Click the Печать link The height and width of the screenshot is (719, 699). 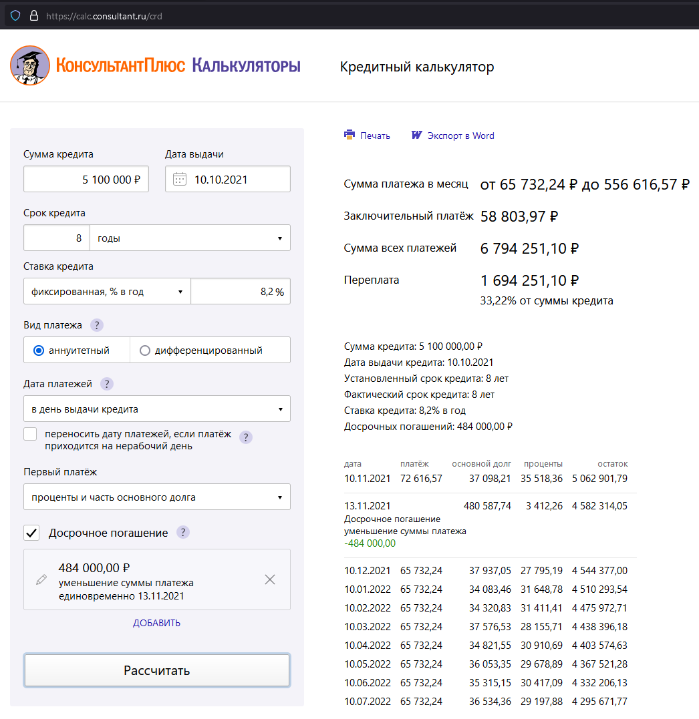coord(375,136)
